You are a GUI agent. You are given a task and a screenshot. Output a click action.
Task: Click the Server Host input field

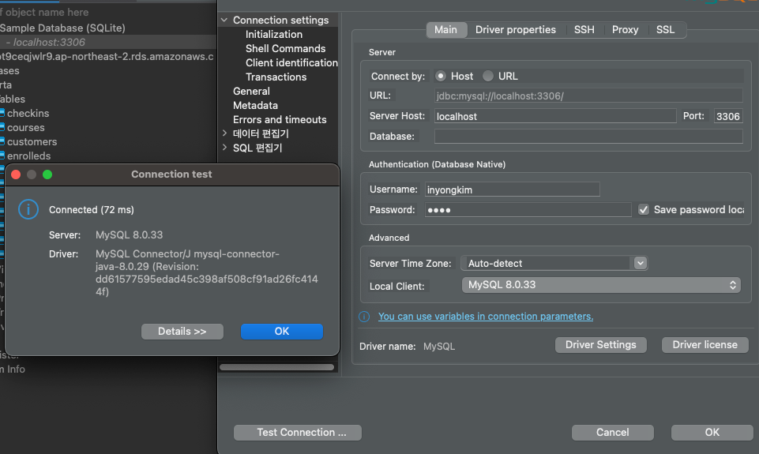555,116
